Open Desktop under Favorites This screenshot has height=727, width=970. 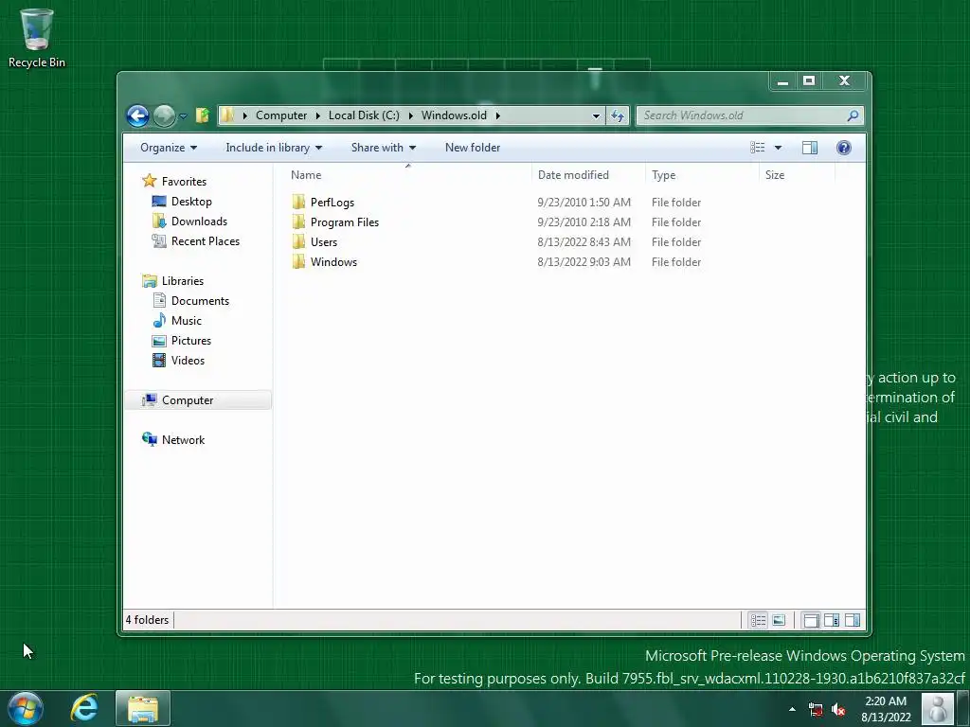(x=191, y=202)
